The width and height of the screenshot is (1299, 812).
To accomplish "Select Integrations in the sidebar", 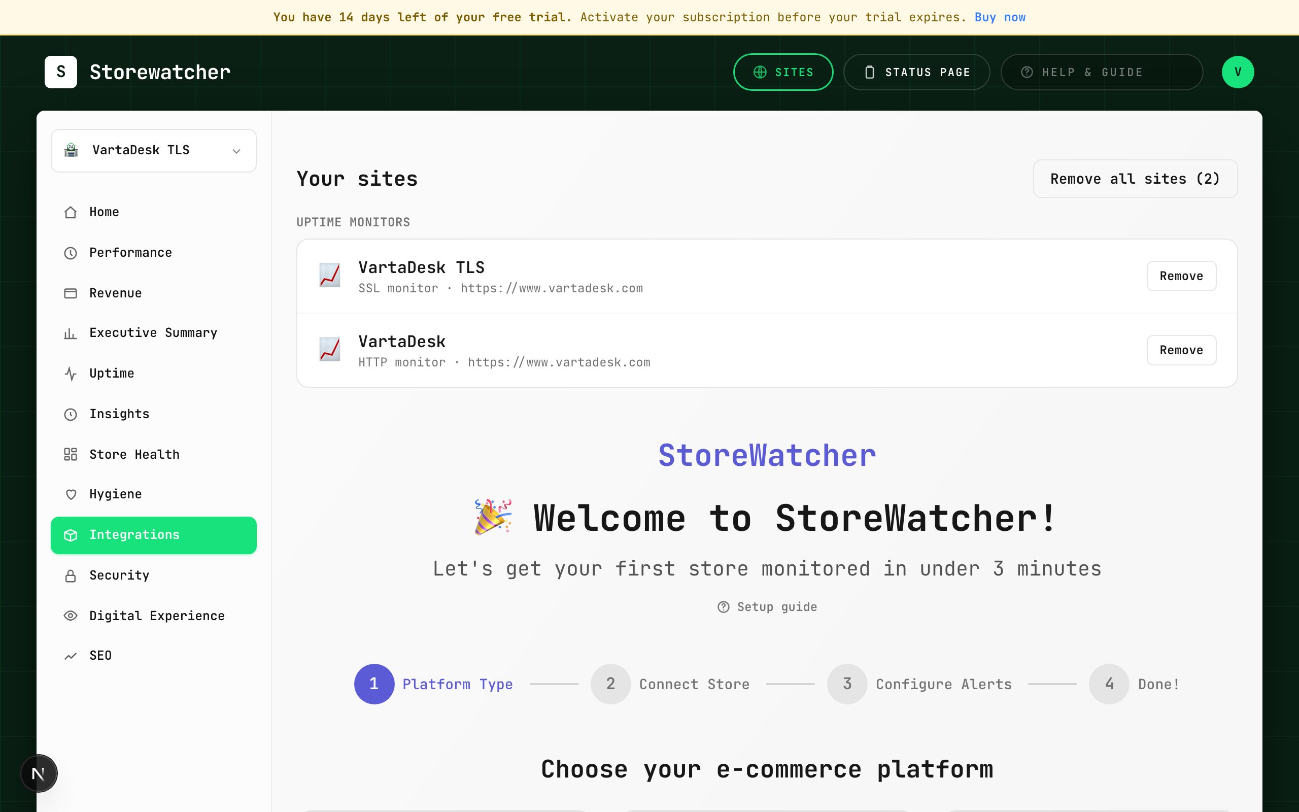I will point(154,535).
